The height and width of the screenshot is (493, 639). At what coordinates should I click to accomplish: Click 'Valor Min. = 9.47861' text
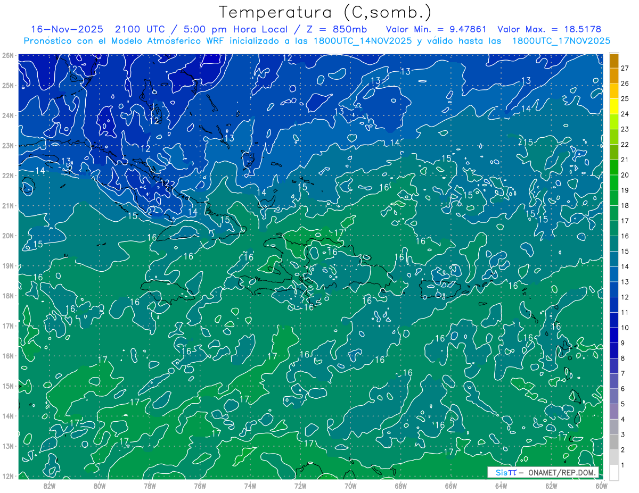pos(436,29)
